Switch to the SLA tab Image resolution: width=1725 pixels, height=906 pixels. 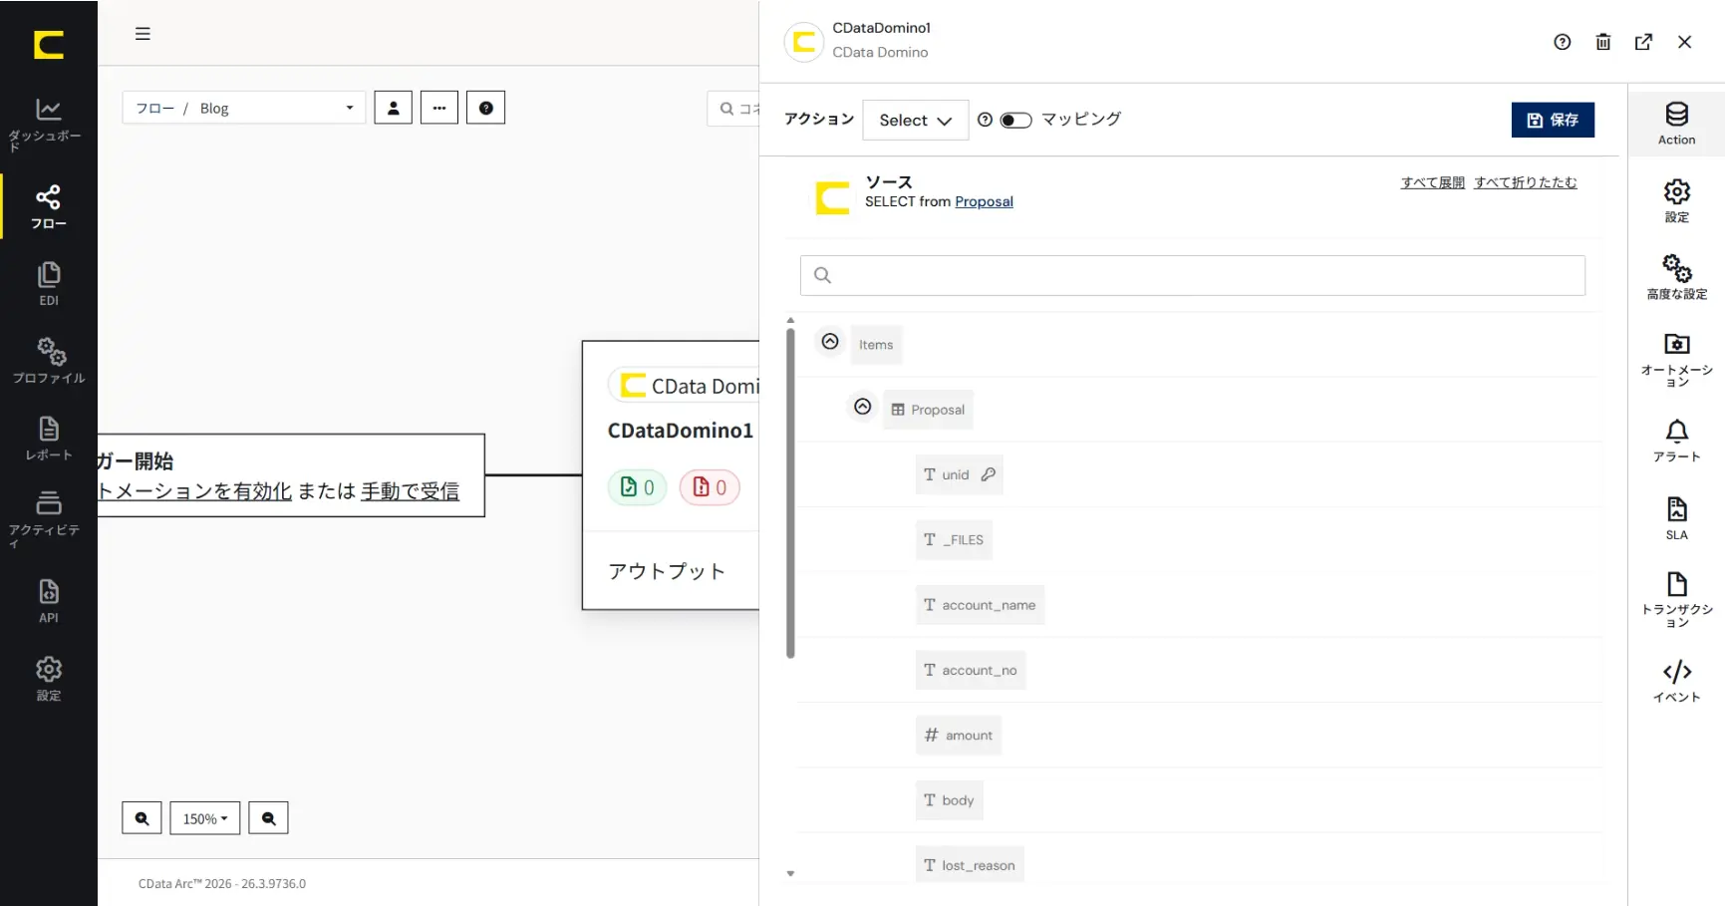point(1676,518)
